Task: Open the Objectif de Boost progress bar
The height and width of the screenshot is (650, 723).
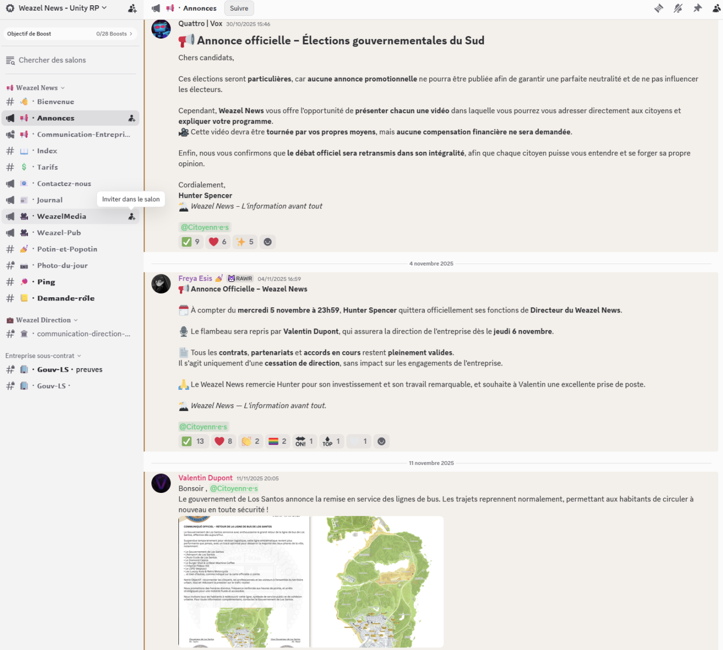Action: [70, 34]
